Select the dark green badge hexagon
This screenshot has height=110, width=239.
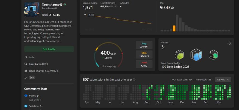coord(213,55)
